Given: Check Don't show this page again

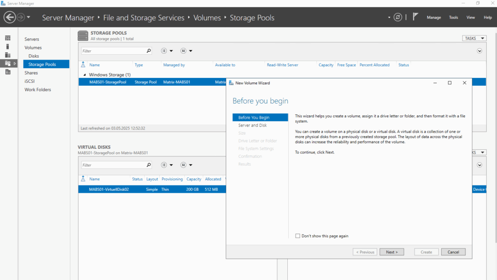Looking at the screenshot, I should (x=298, y=236).
